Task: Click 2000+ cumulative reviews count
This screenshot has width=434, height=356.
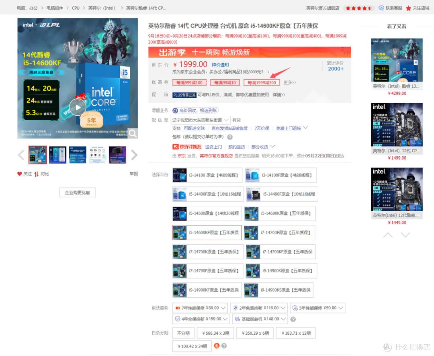Action: pyautogui.click(x=336, y=69)
